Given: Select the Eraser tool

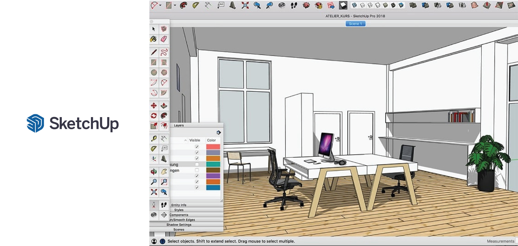Looking at the screenshot, I should [164, 39].
